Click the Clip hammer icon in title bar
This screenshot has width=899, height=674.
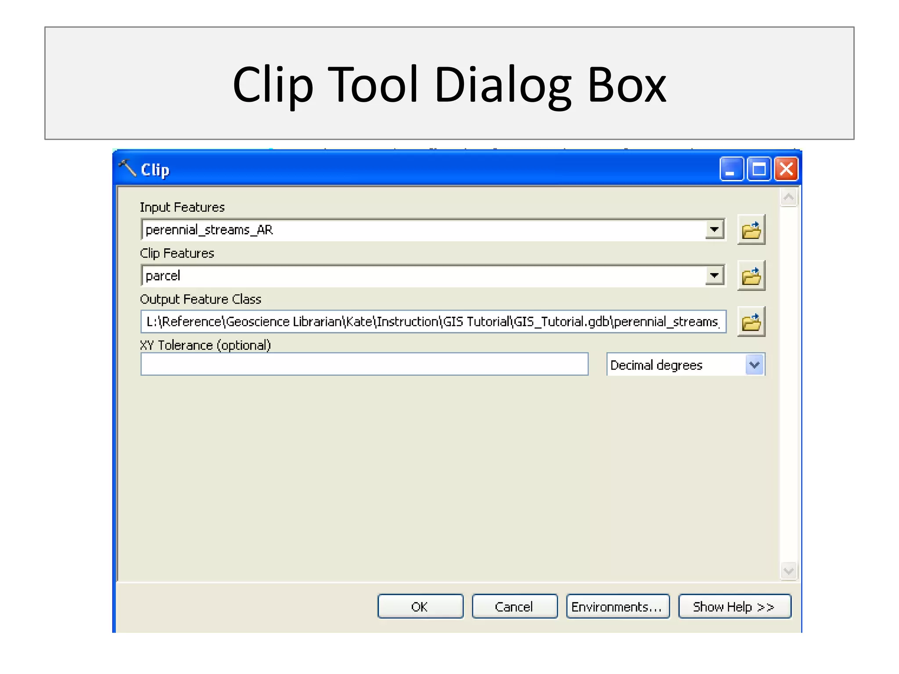coord(127,168)
